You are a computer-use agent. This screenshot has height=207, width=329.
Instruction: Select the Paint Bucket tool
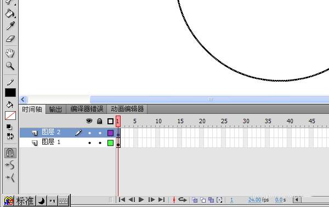point(10,14)
